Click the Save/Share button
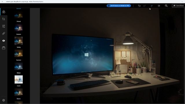The image size is (185, 104). click(179, 6)
